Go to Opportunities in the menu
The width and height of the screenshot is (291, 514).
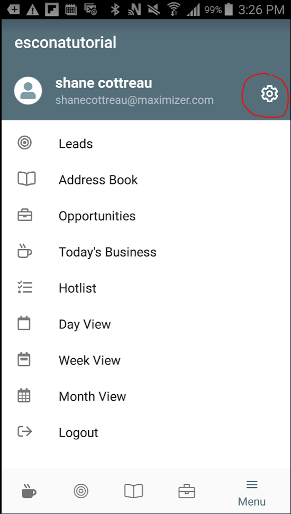[x=145, y=216]
